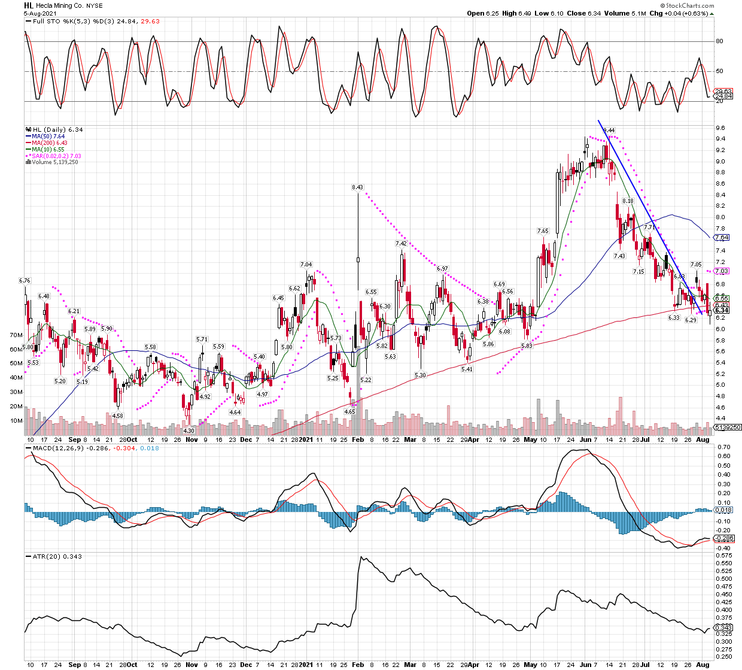Click the black ATR(20) legend line marker
The height and width of the screenshot is (670, 742).
pyautogui.click(x=28, y=557)
